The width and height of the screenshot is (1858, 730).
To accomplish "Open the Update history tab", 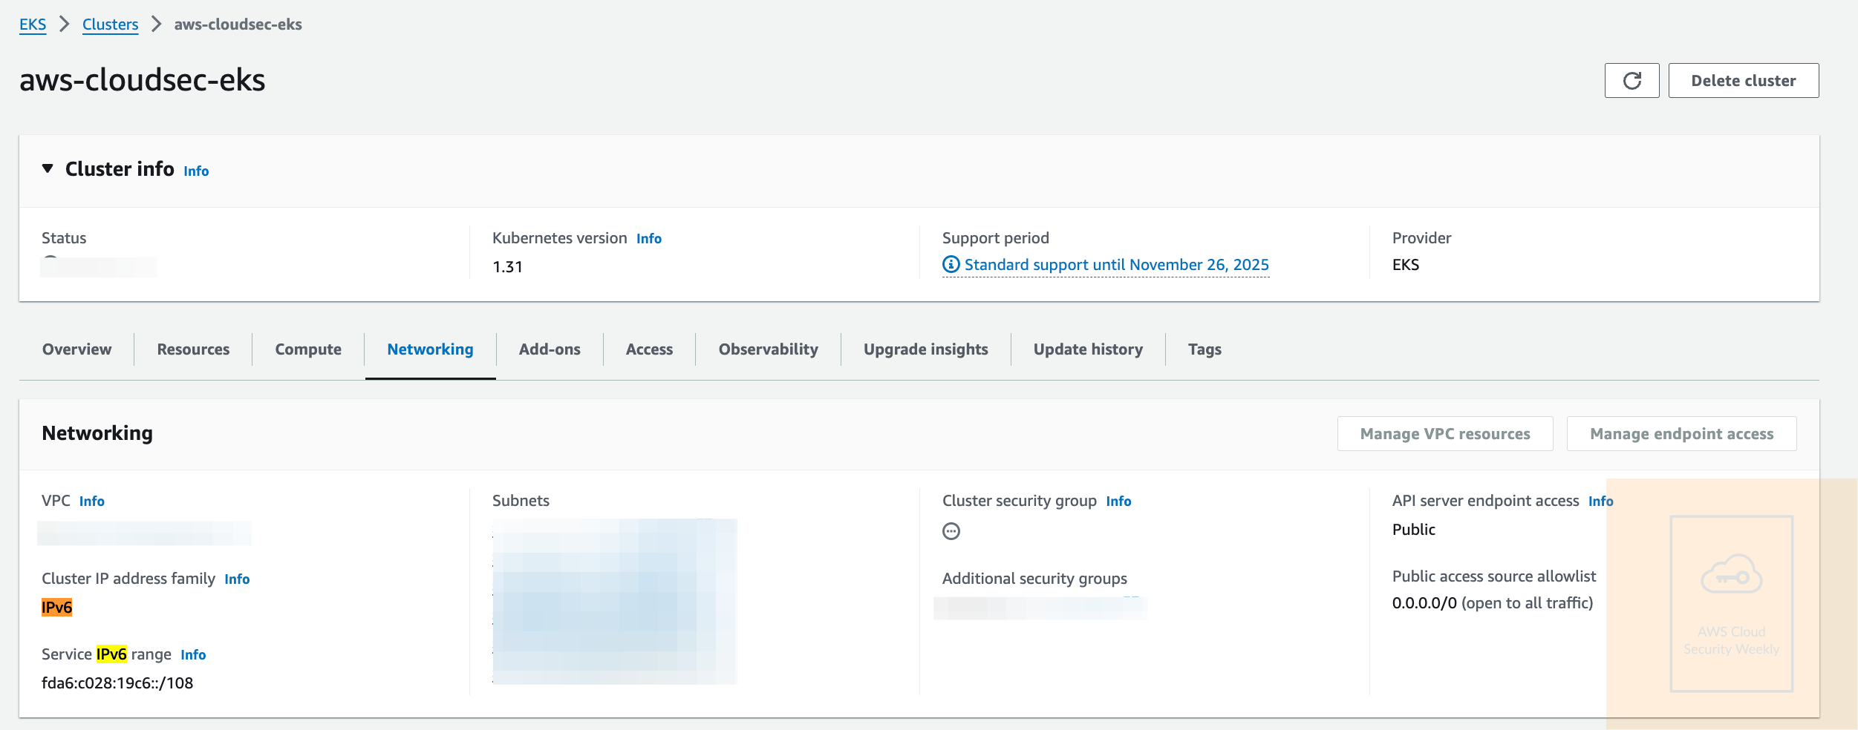I will pyautogui.click(x=1088, y=349).
